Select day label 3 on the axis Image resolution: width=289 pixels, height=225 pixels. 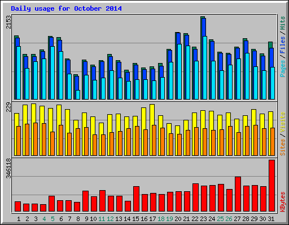coord(36,219)
